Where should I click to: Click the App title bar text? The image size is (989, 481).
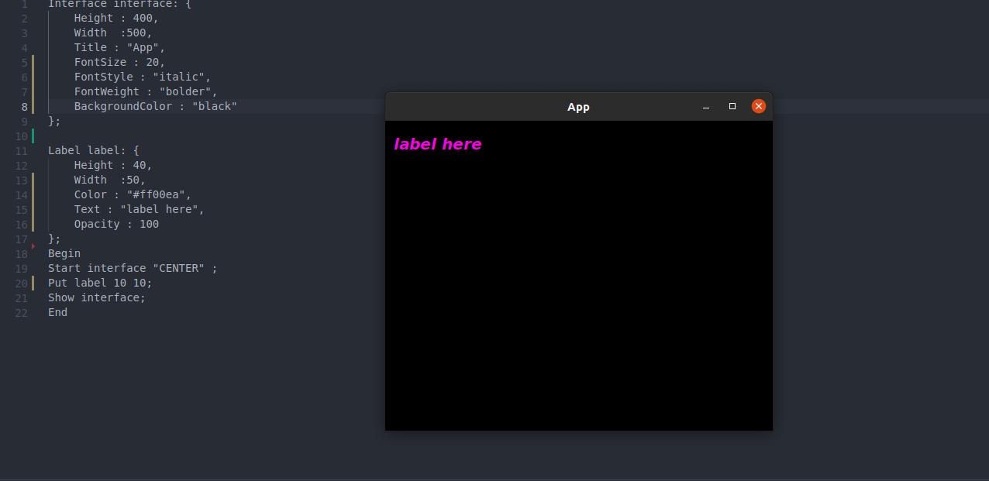tap(578, 107)
